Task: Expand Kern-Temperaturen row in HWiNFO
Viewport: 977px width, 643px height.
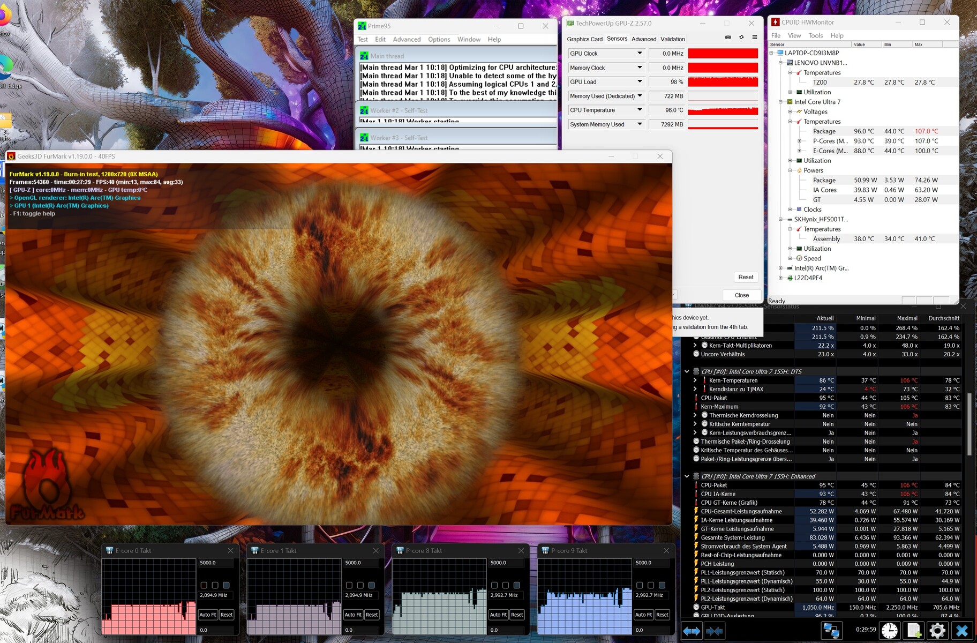Action: click(695, 380)
